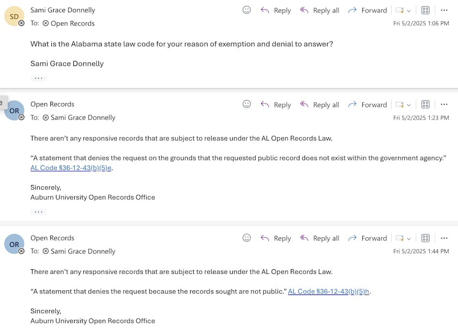Open emoji reactions on the 1:23 PM email
Viewport: 458px width, 332px height.
tap(246, 104)
